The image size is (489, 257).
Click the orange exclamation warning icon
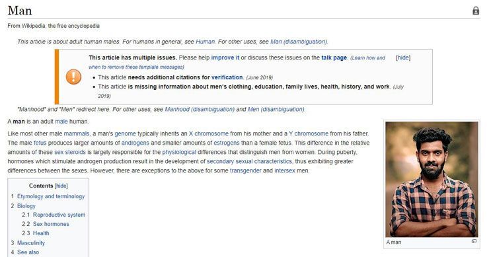(73, 77)
